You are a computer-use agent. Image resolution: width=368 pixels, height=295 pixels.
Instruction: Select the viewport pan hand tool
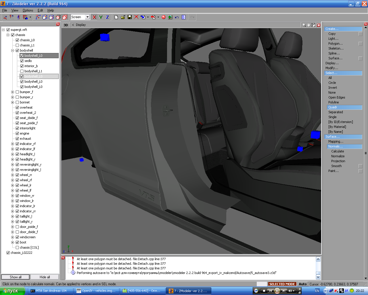(x=309, y=25)
